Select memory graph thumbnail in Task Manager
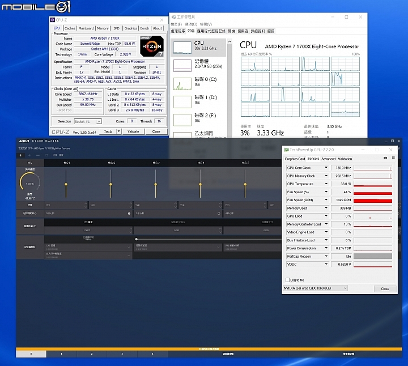The height and width of the screenshot is (366, 408). click(182, 66)
